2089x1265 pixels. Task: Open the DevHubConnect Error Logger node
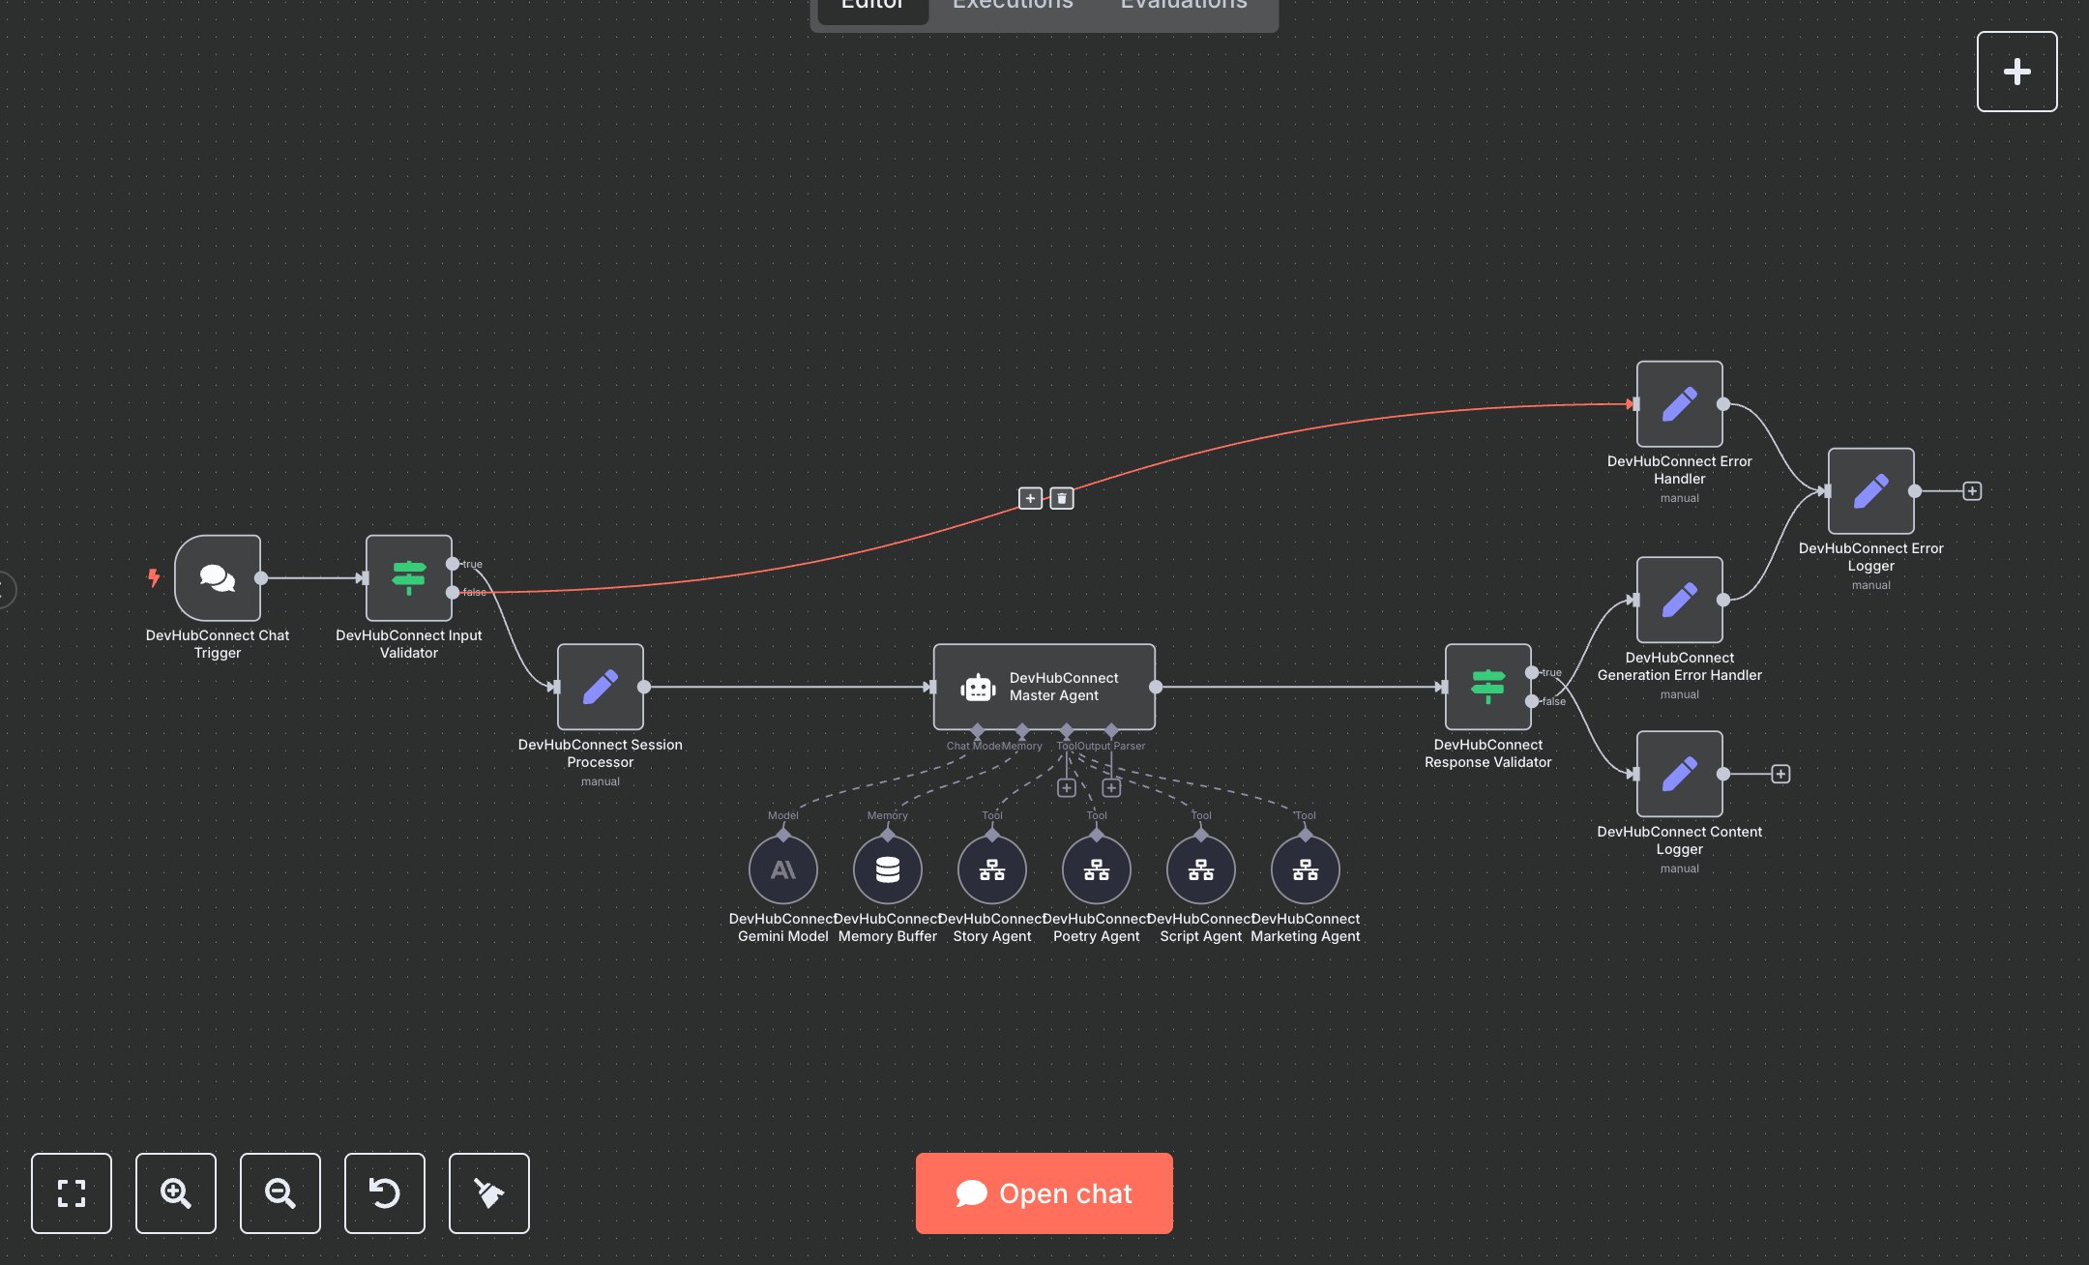[x=1870, y=490]
